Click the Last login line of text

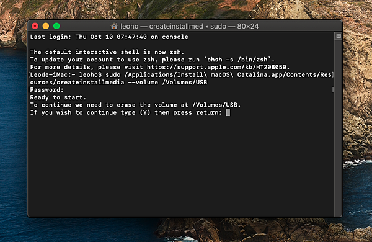point(109,37)
